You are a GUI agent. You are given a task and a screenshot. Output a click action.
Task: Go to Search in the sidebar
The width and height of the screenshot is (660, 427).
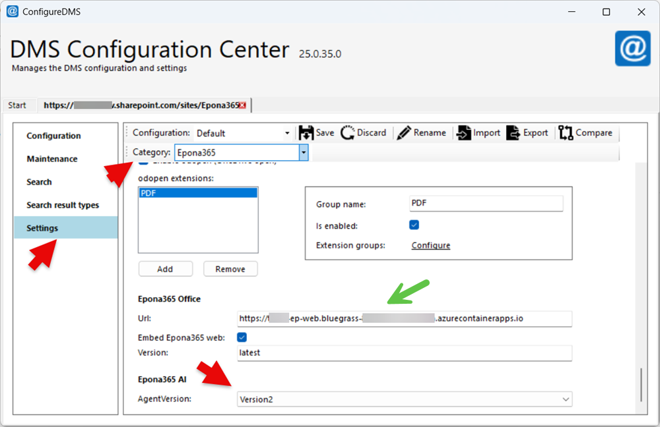(39, 182)
